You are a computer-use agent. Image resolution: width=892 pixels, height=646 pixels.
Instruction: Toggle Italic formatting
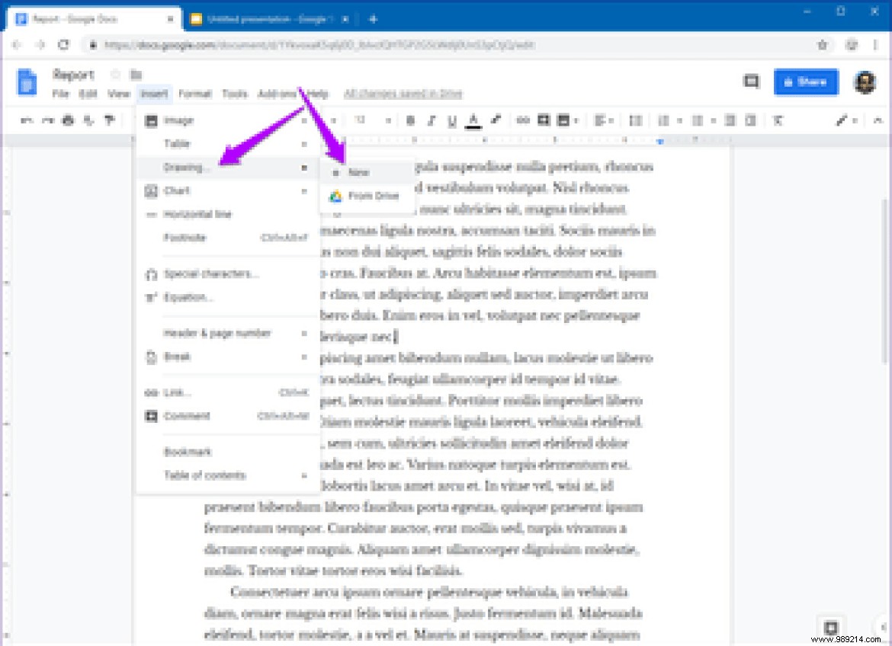432,120
